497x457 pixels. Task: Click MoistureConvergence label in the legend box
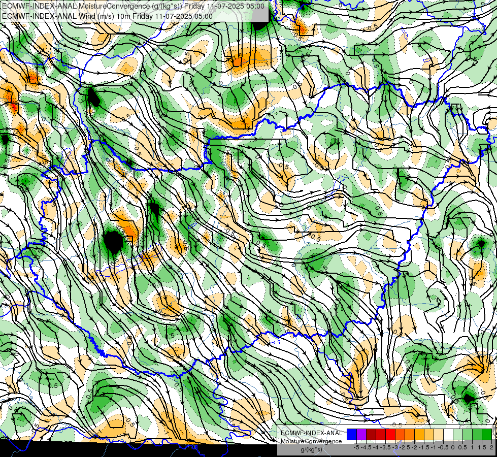point(312,441)
